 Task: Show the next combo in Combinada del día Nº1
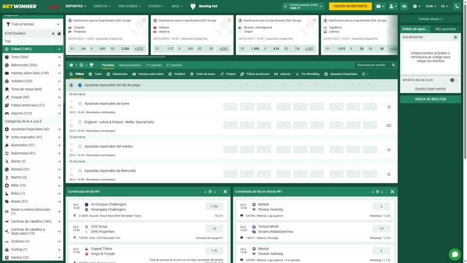215,192
